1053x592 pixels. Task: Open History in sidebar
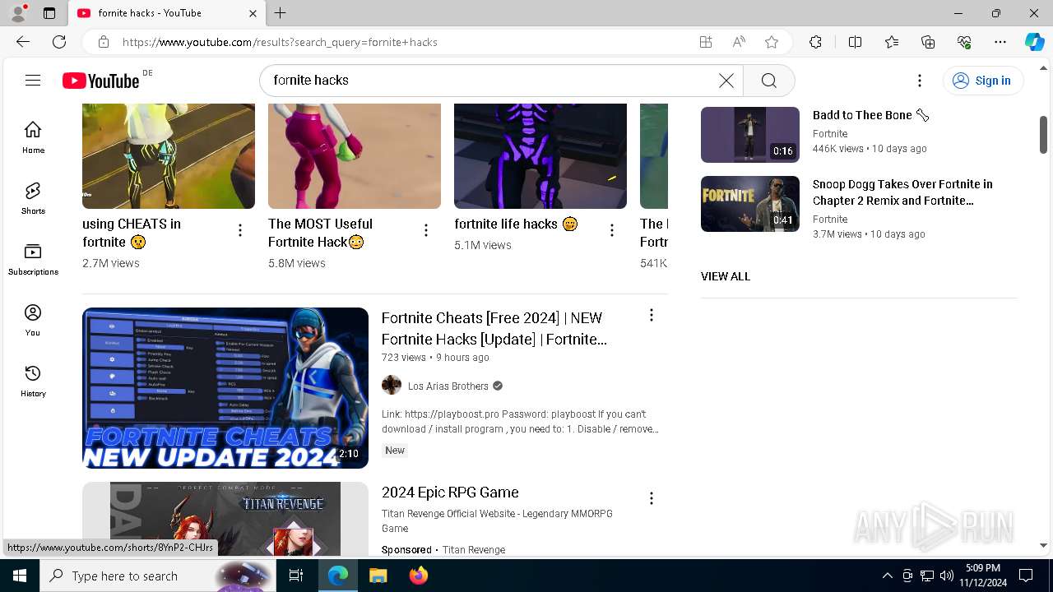pyautogui.click(x=33, y=381)
